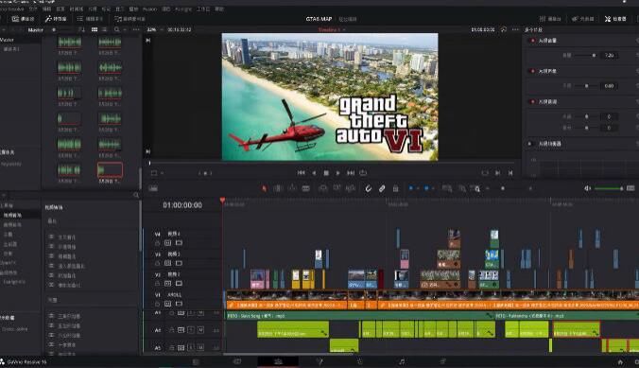Click the volume speaker icon above timeline

(x=587, y=188)
